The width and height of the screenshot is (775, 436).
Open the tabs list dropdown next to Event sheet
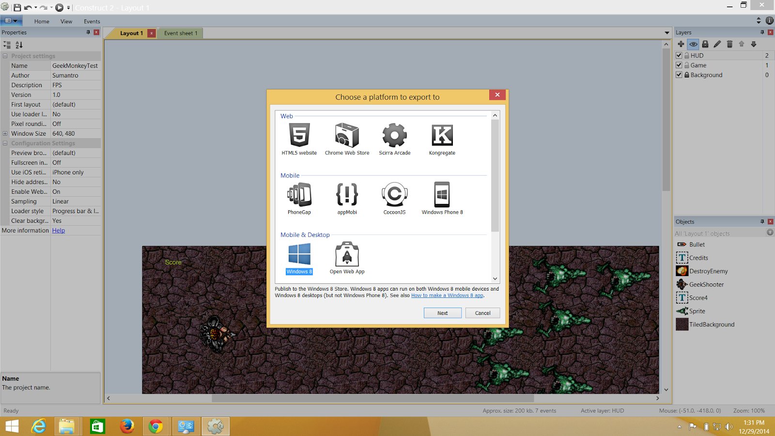pos(667,32)
